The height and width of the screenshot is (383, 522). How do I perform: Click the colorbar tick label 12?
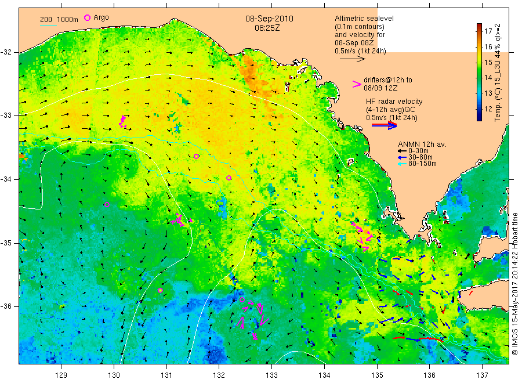point(488,109)
